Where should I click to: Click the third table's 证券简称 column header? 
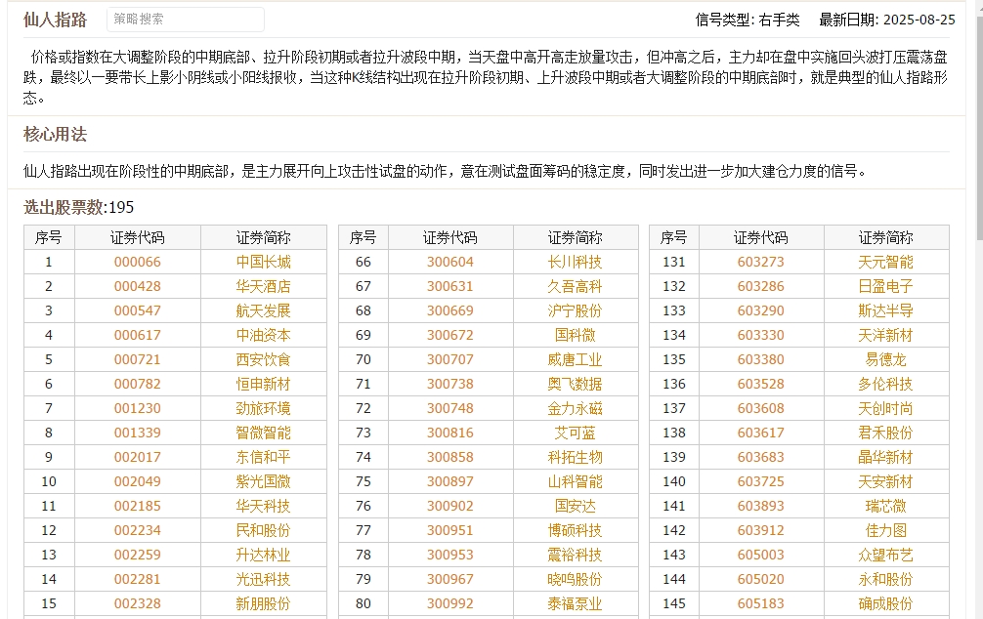885,237
